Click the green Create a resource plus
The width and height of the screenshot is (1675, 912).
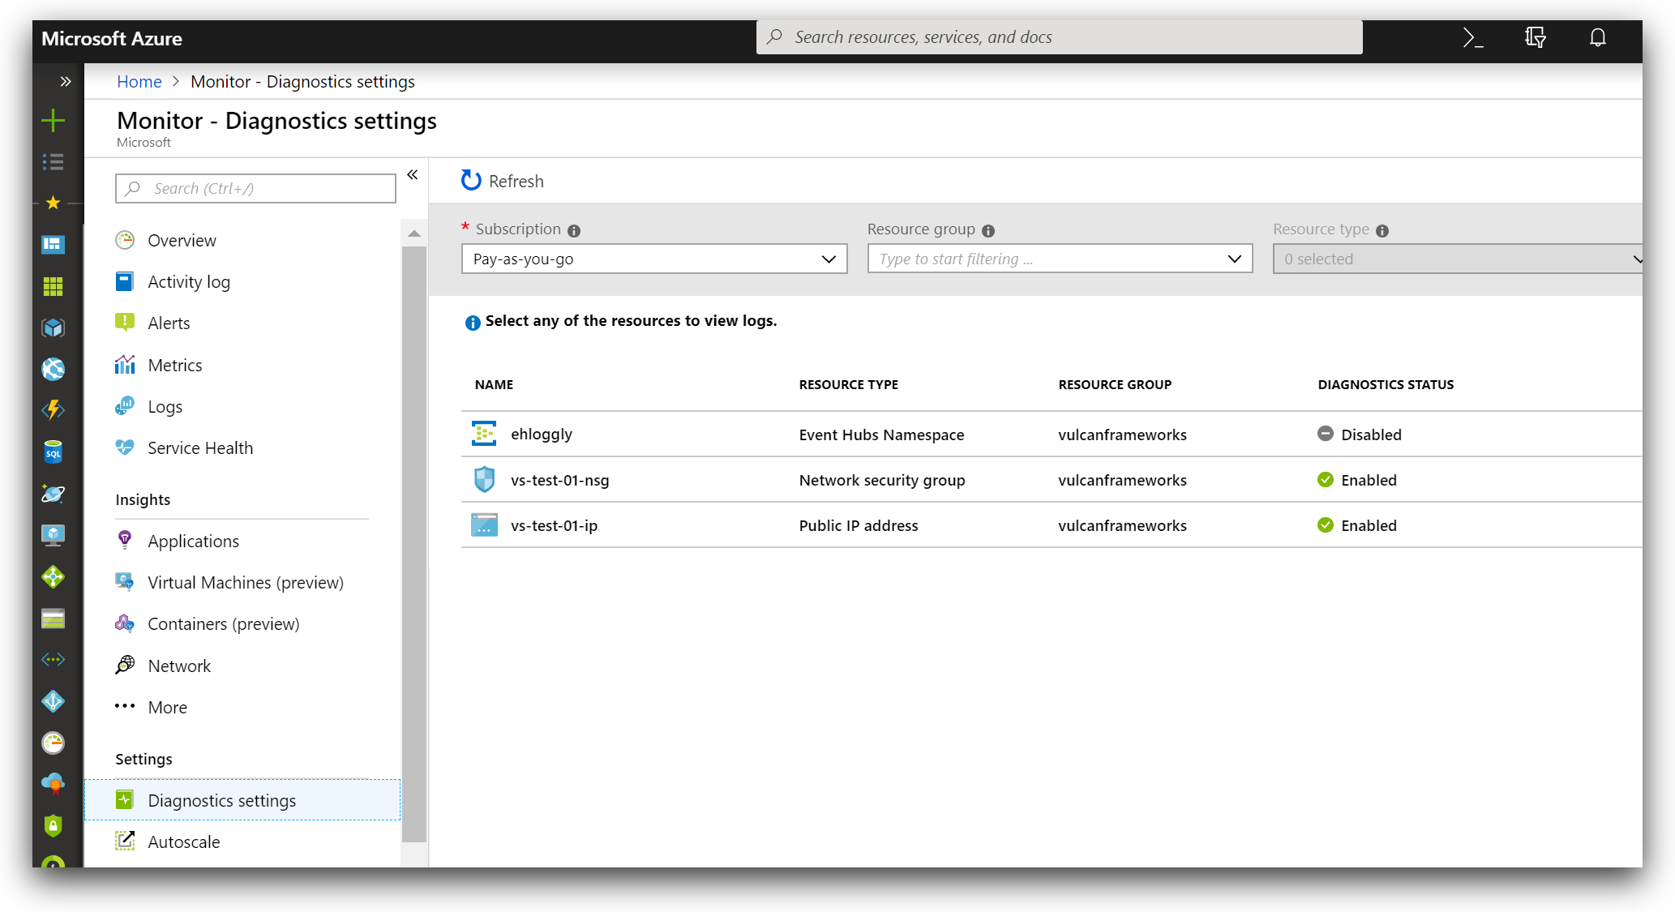coord(53,121)
